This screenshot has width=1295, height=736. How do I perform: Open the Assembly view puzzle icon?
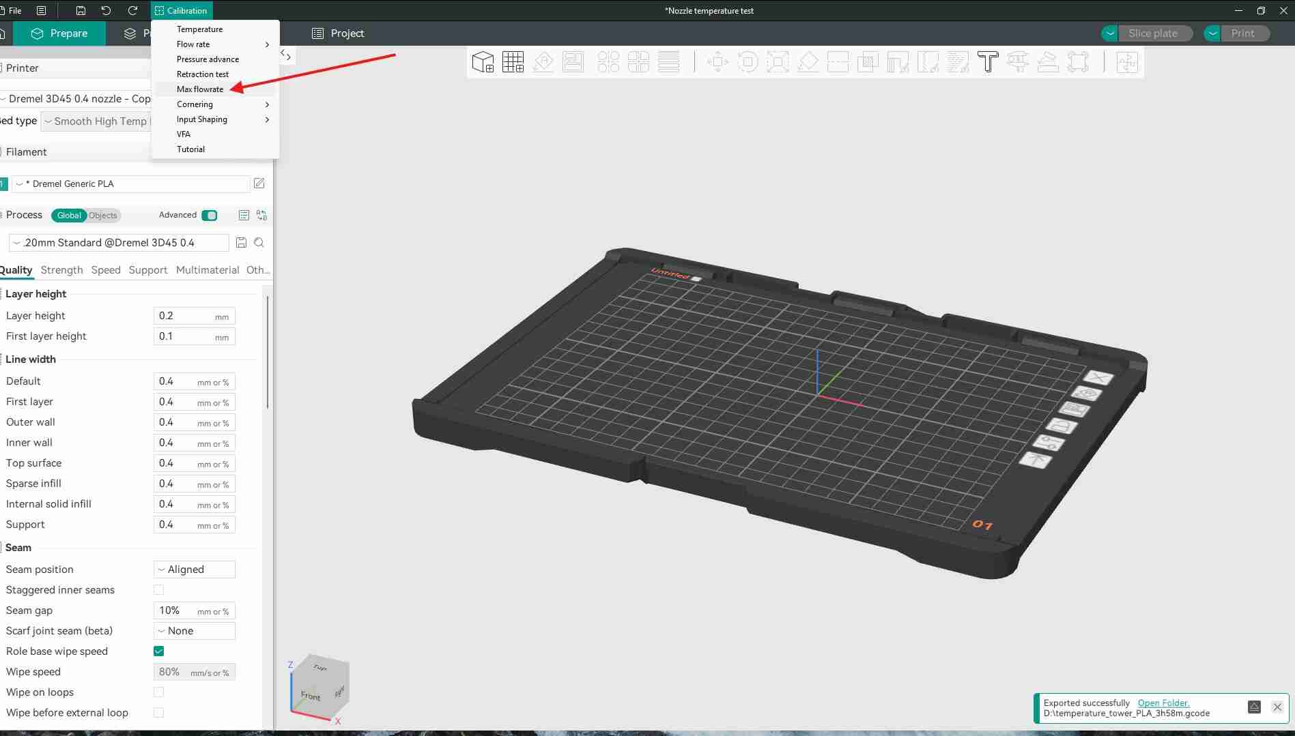tap(1127, 62)
